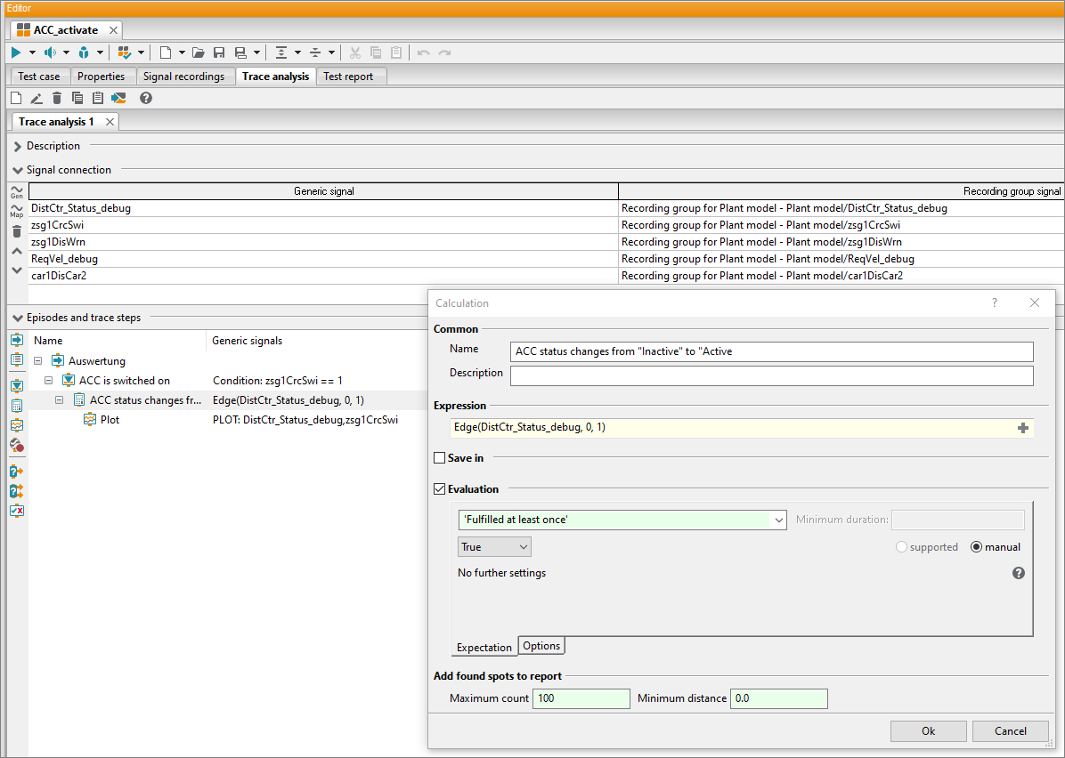Click the move signal up arrow
This screenshot has width=1065, height=758.
(17, 251)
